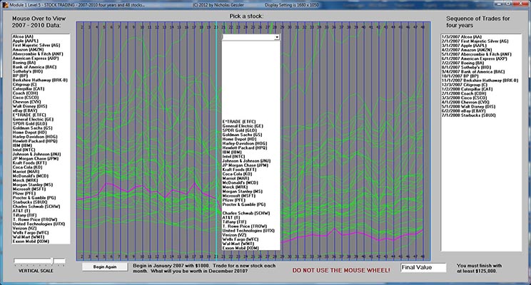Open the Pick a stock dropdown arrow
The height and width of the screenshot is (285, 531).
coord(277,37)
